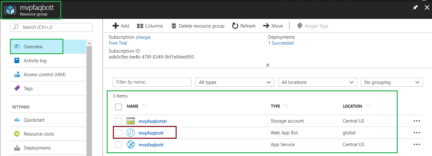Open the Activity log menu item
Viewport: 432px width, 156px height.
coord(35,61)
